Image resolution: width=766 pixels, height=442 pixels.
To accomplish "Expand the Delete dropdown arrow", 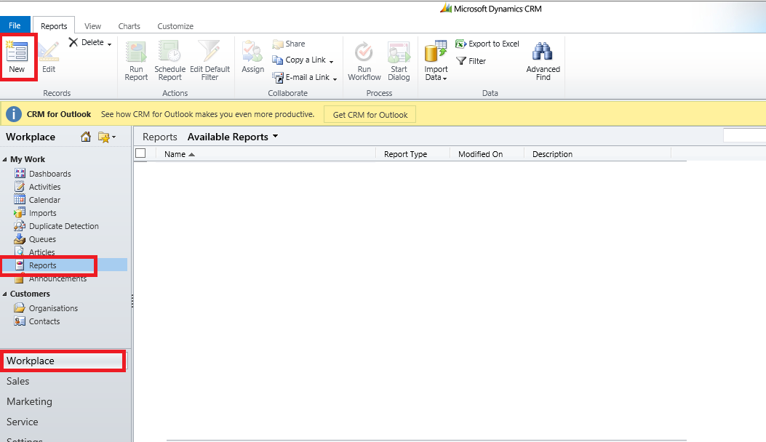I will click(109, 44).
